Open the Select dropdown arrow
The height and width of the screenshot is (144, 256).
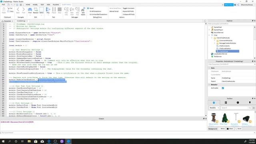[42, 15]
